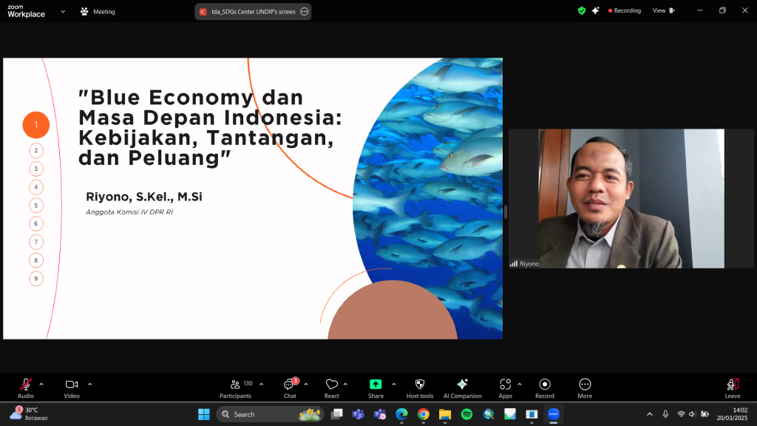Start camera using the Video button
757x426 pixels.
[x=72, y=385]
